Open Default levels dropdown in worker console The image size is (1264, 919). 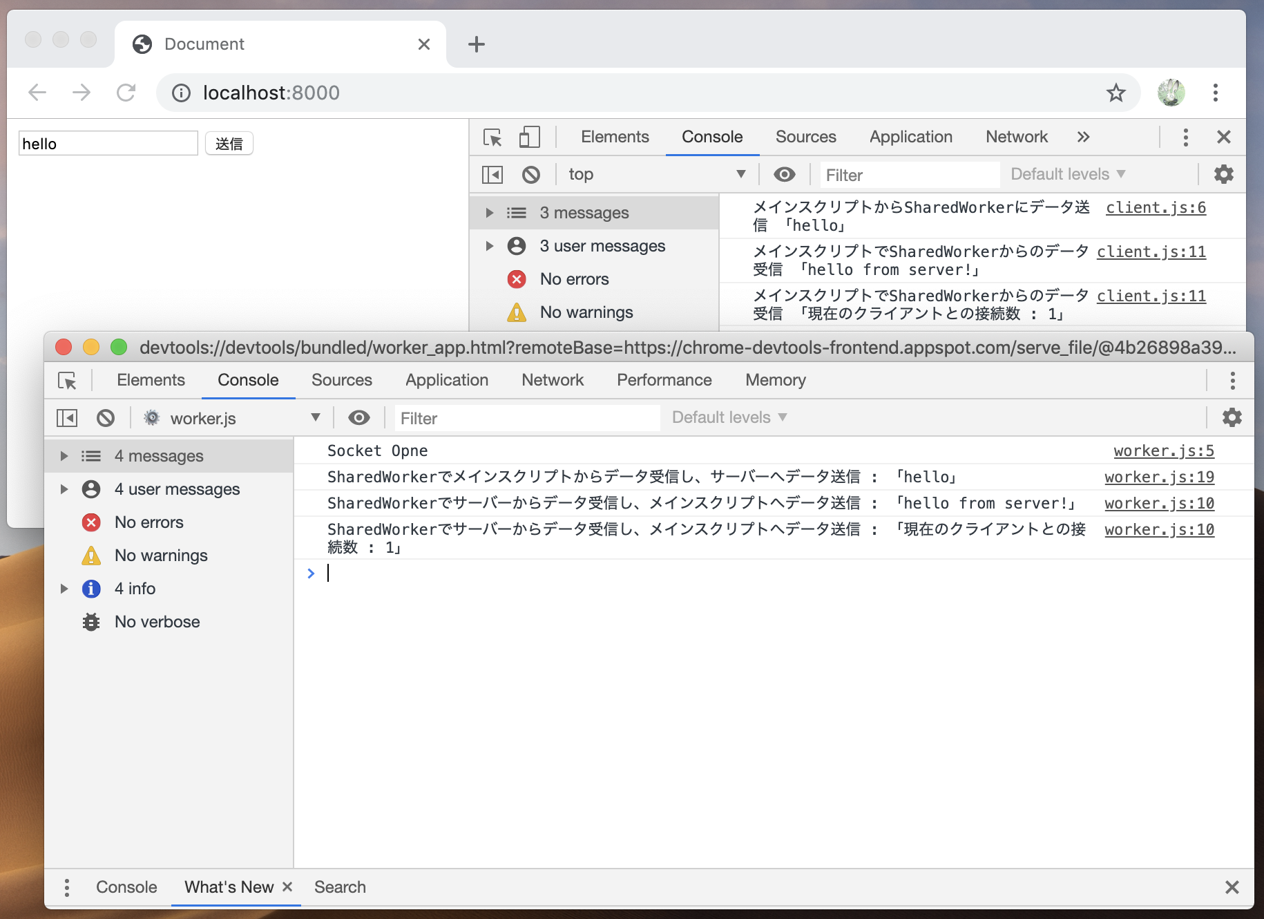(x=729, y=417)
